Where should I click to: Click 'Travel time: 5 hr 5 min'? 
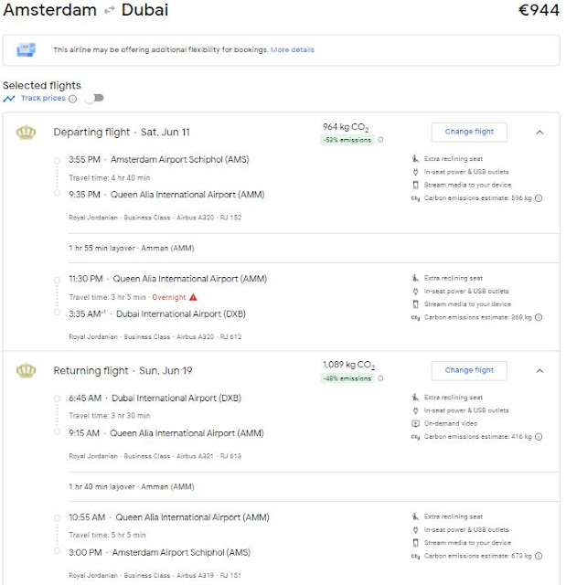107,535
